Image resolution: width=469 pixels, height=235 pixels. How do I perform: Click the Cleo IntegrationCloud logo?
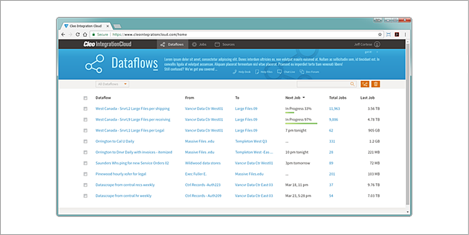point(107,45)
